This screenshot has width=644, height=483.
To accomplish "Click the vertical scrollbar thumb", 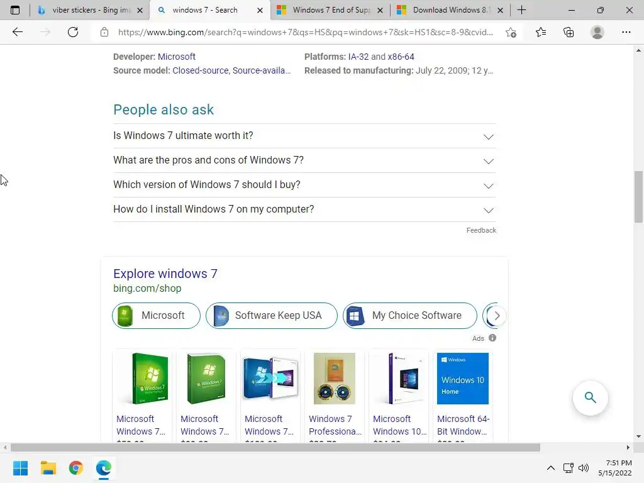I will pyautogui.click(x=638, y=196).
